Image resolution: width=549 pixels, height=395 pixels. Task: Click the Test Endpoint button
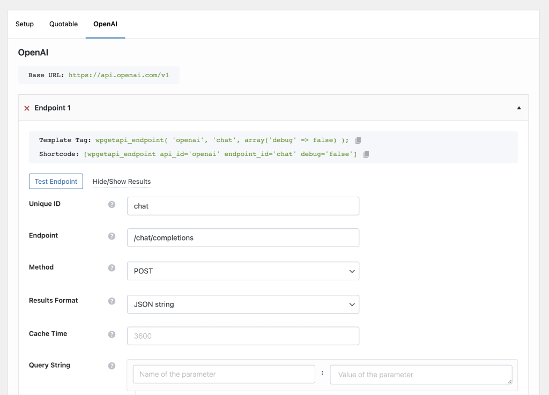coord(56,181)
